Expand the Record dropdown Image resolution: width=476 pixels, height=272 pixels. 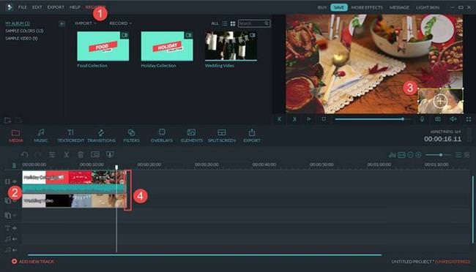point(121,23)
